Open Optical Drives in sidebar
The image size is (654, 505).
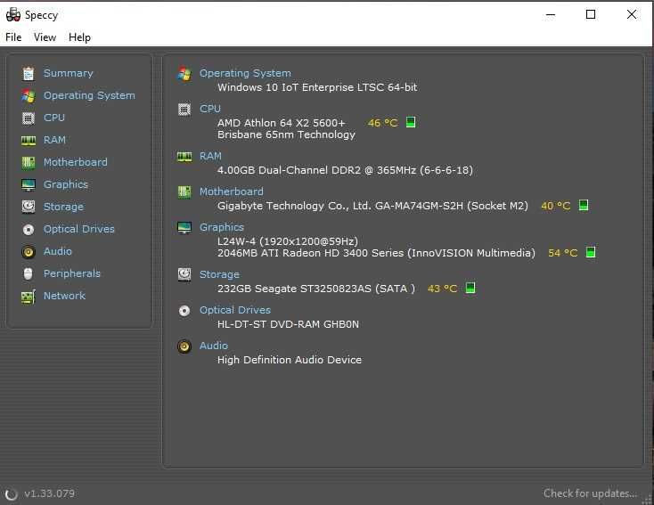coord(79,229)
